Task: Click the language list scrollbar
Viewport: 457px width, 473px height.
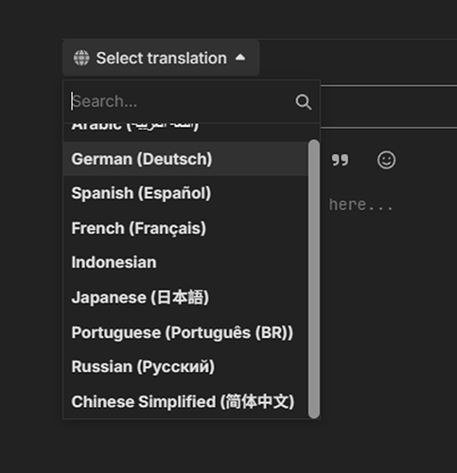Action: coord(314,279)
